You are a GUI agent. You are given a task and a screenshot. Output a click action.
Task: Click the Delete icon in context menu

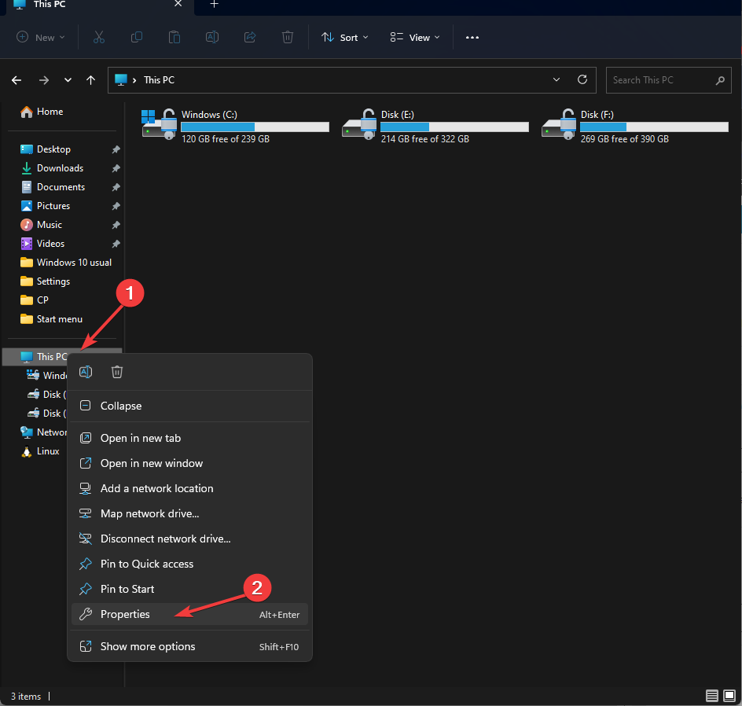pos(117,372)
